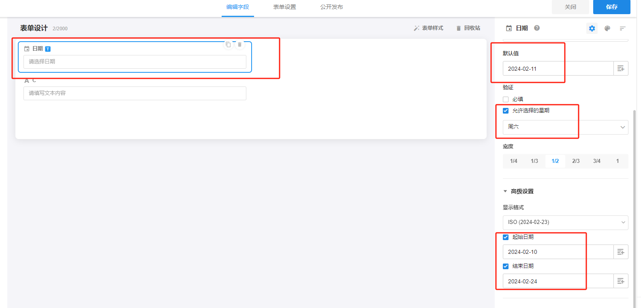Image resolution: width=641 pixels, height=308 pixels.
Task: Click the 日期 title in the right panel
Action: click(522, 28)
